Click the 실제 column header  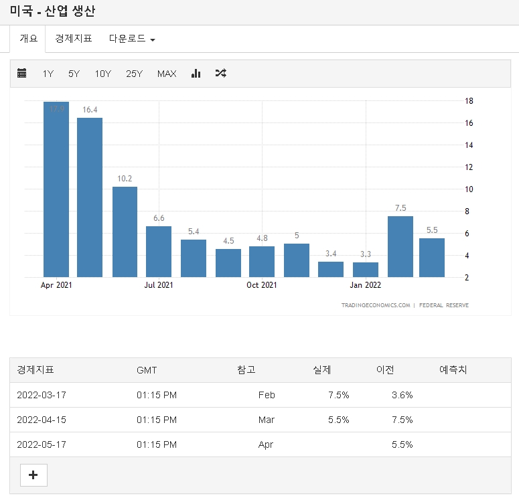[x=322, y=369]
